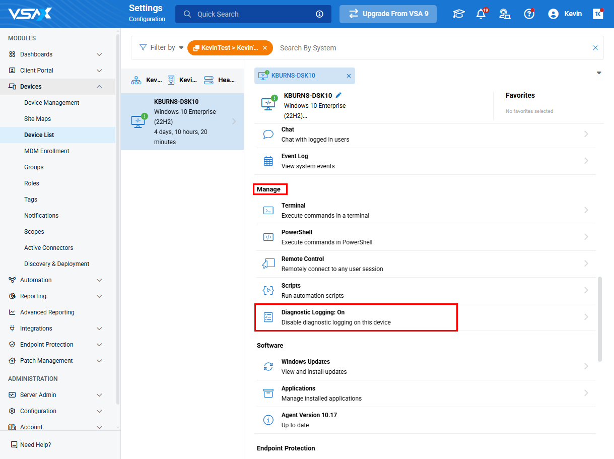Expand the Endpoint Protection module
The image size is (614, 459).
point(99,345)
